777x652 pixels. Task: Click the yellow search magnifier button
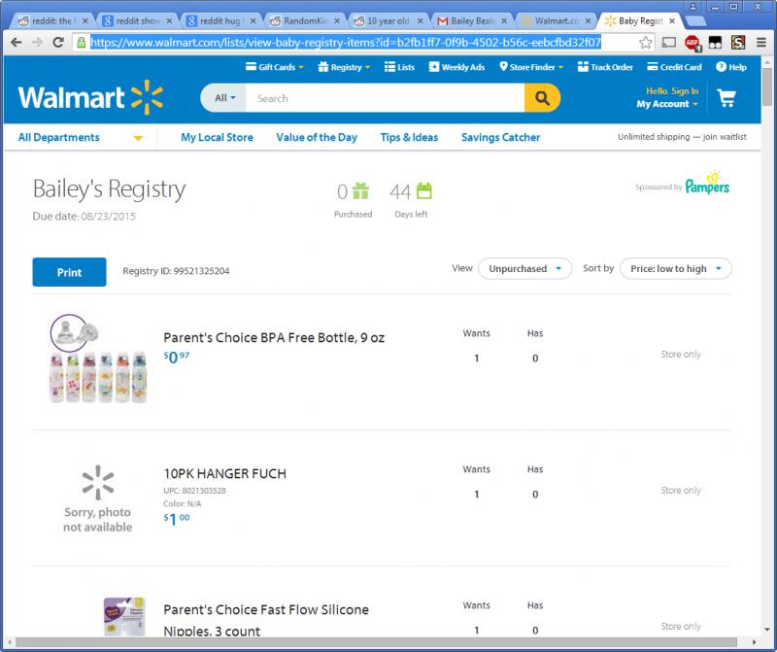click(x=542, y=98)
